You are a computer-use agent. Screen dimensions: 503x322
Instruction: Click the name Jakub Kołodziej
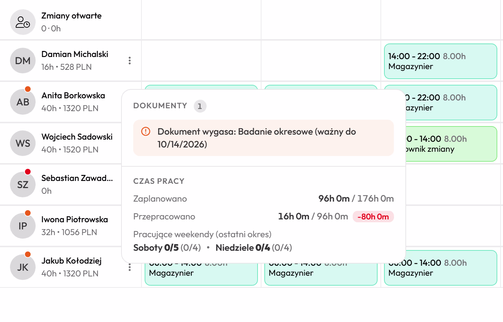71,261
